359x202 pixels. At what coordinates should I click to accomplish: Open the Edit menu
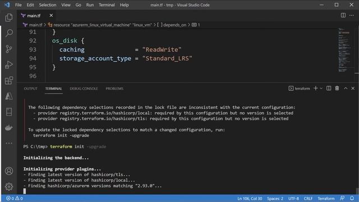[30, 5]
